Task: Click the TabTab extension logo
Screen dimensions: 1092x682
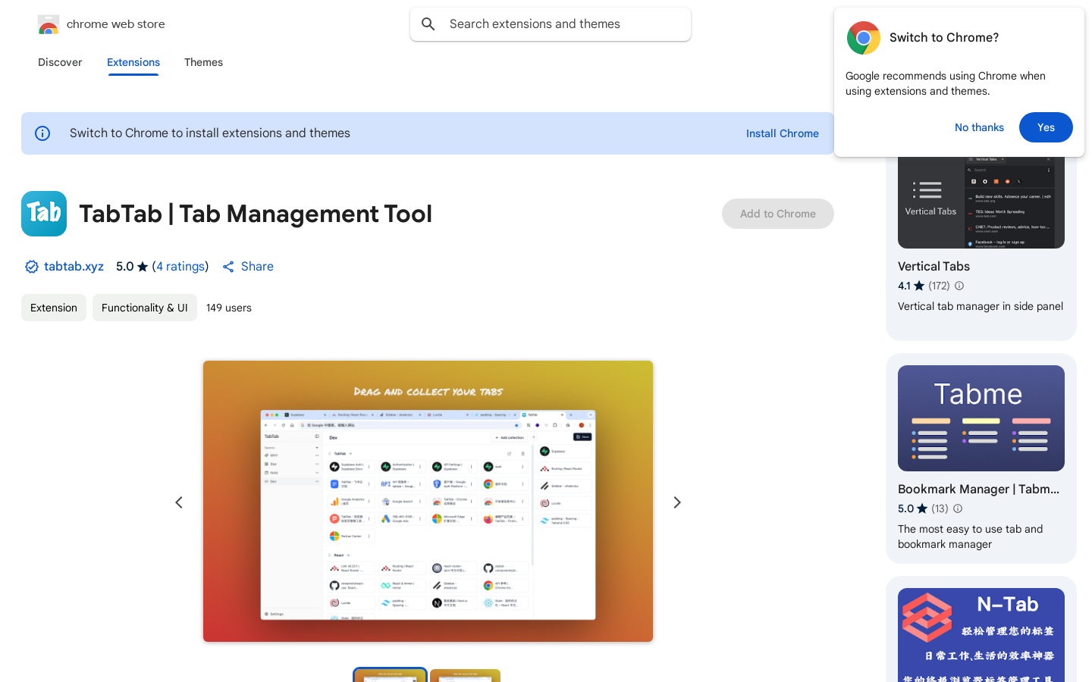Action: click(x=44, y=214)
